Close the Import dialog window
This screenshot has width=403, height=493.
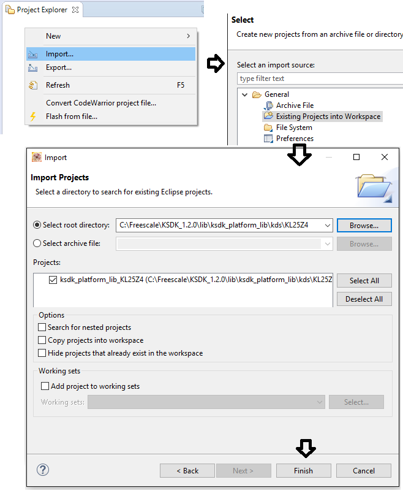pyautogui.click(x=385, y=157)
